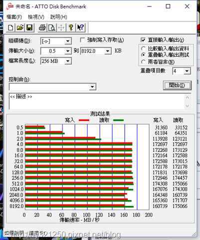200x240 pixels.
Task: Click the read value 174457
Action: pyautogui.click(x=180, y=178)
